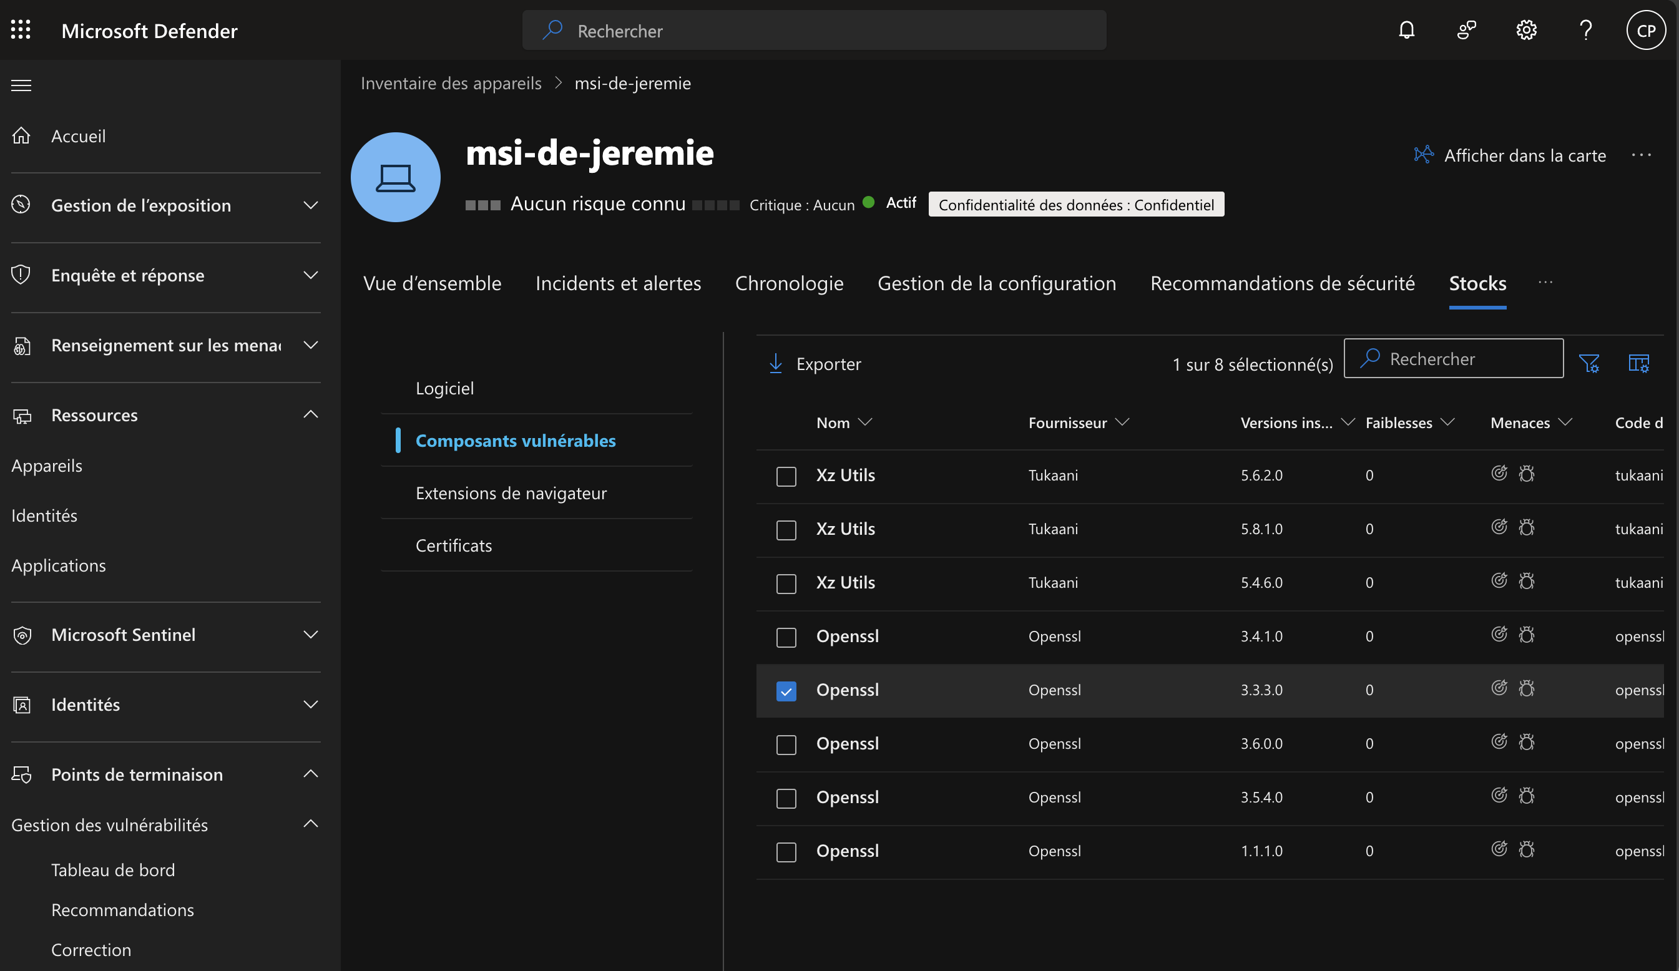
Task: Open the Fournisseur column sort dropdown
Action: [1122, 422]
